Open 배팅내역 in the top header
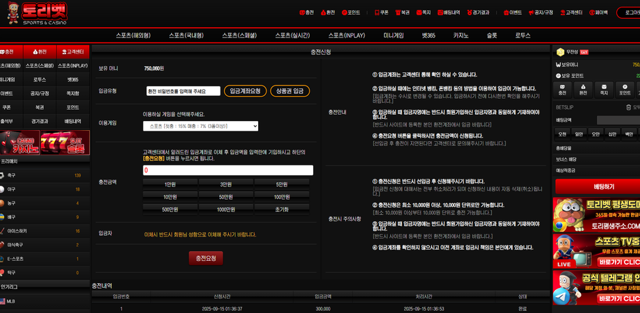The width and height of the screenshot is (640, 313). (x=449, y=13)
